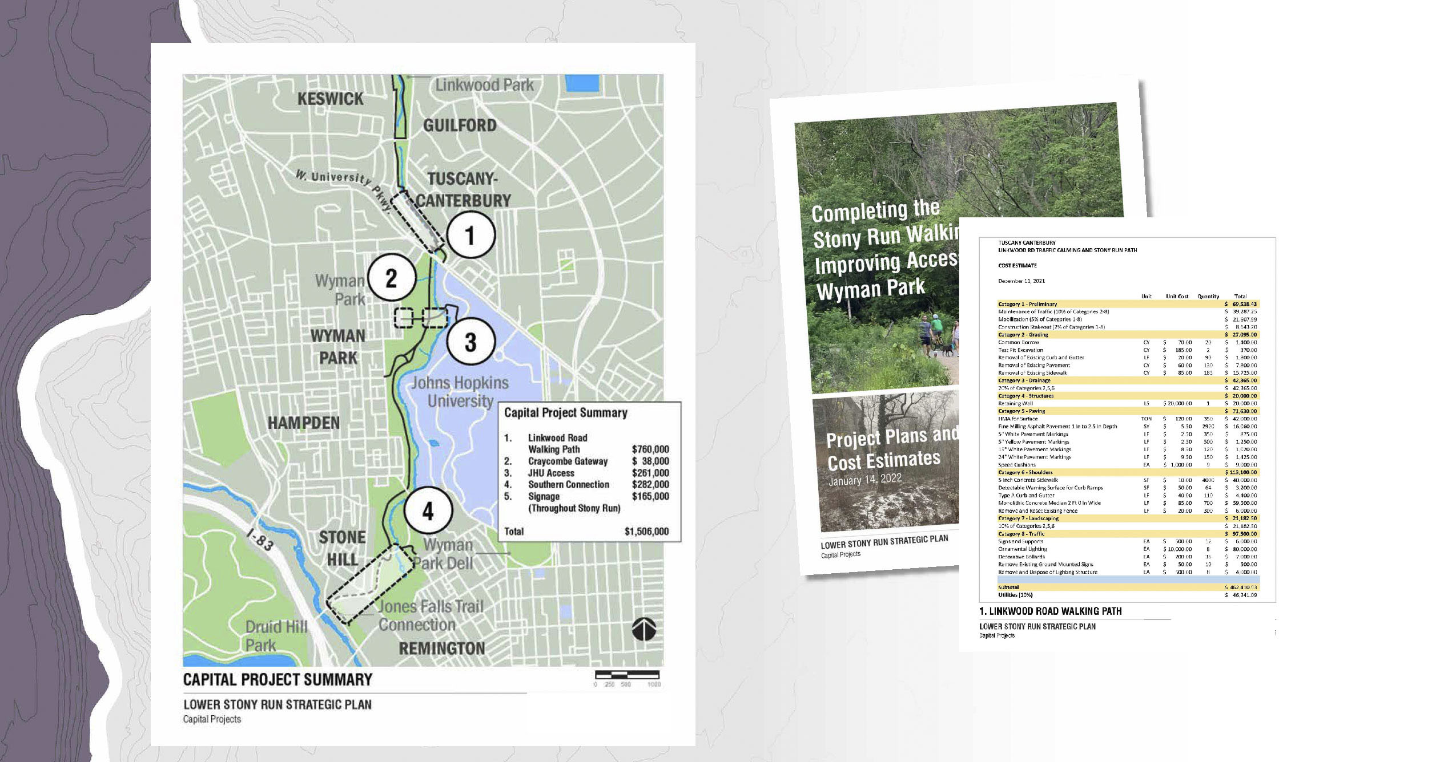This screenshot has height=762, width=1456.
Task: Click the Druid Hill Park label
Action: [x=276, y=636]
